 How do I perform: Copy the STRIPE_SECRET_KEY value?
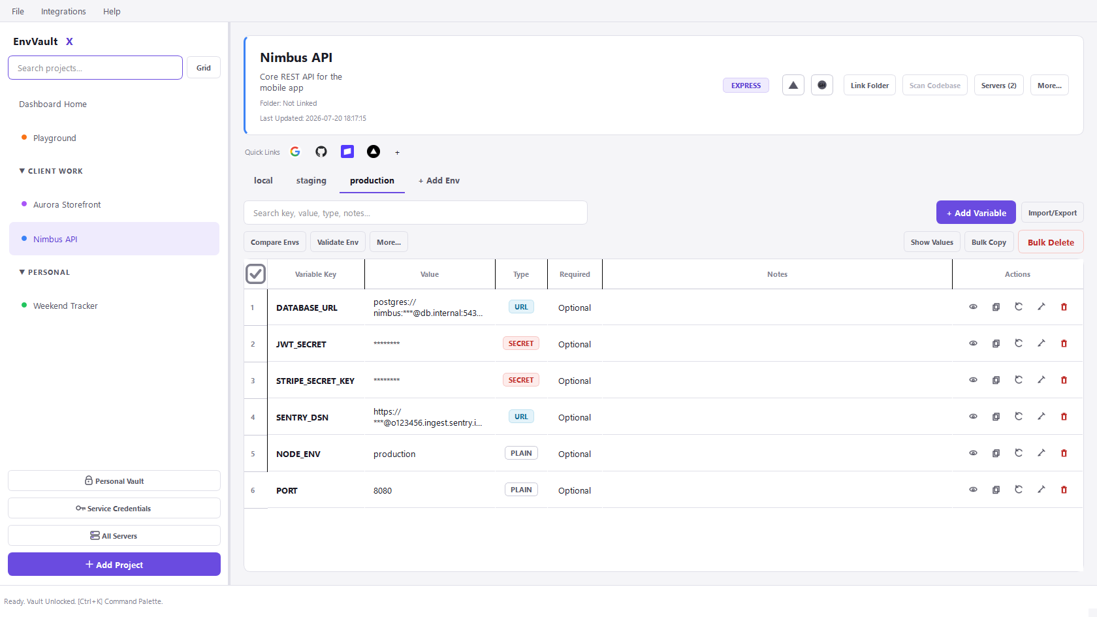(996, 380)
